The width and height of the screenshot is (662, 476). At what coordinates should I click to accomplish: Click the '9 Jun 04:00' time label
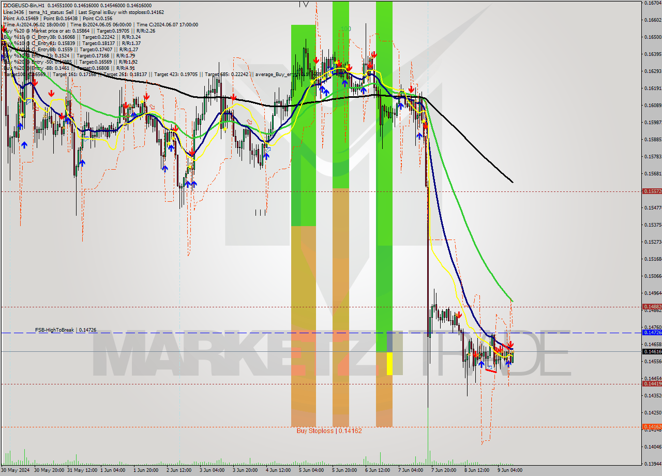[x=509, y=470]
